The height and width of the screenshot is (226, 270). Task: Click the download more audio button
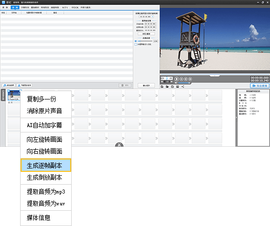click(x=25, y=85)
